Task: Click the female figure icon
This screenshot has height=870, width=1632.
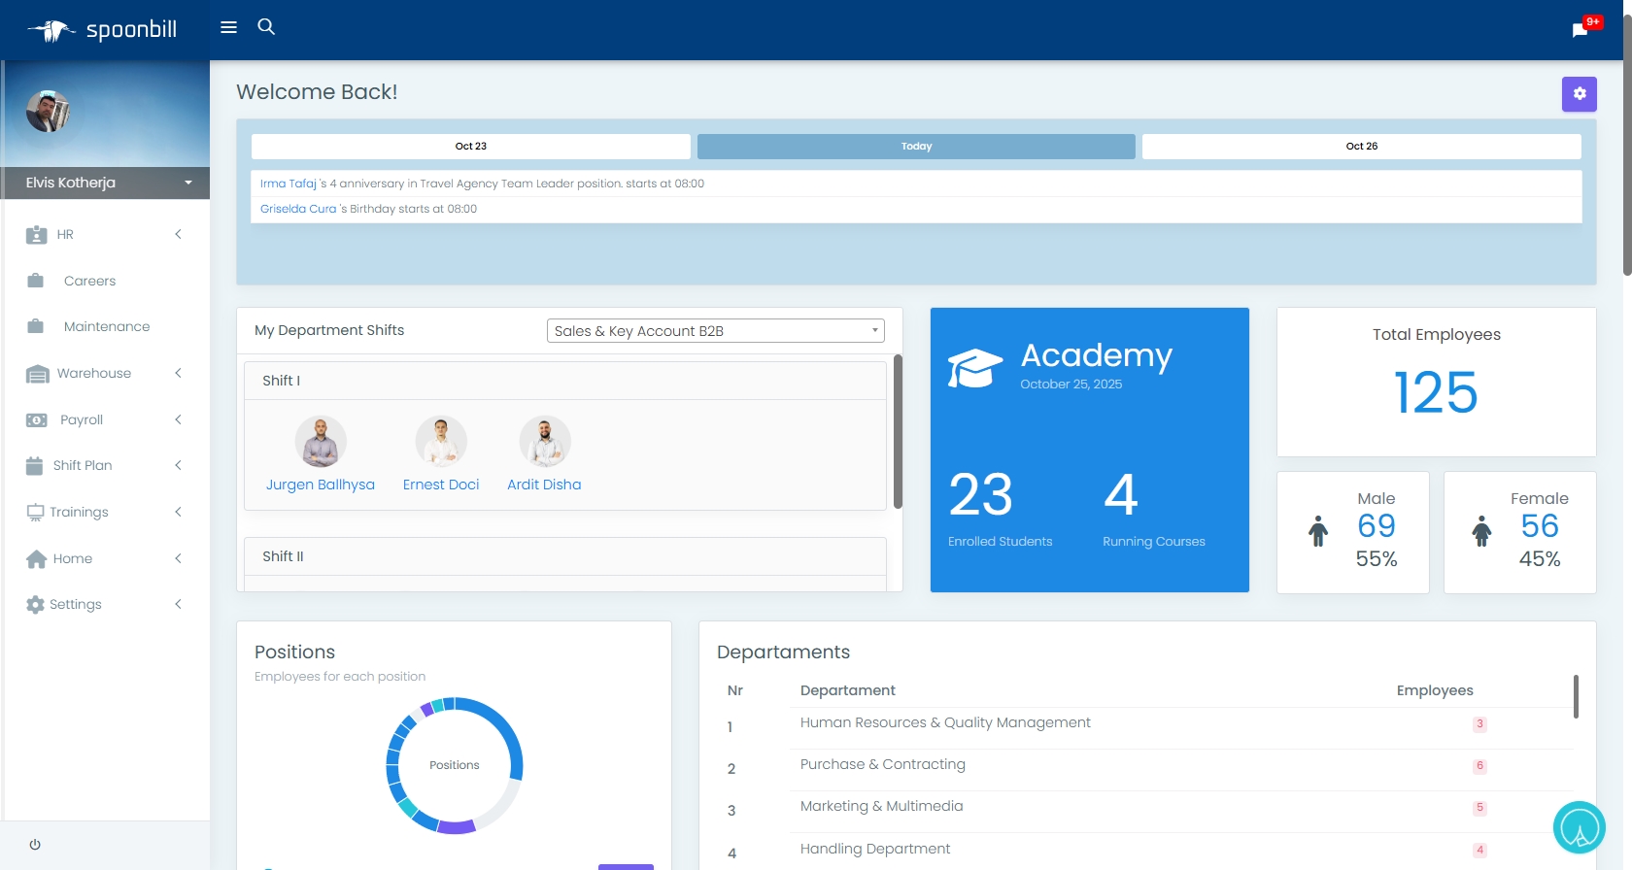Action: coord(1481,531)
